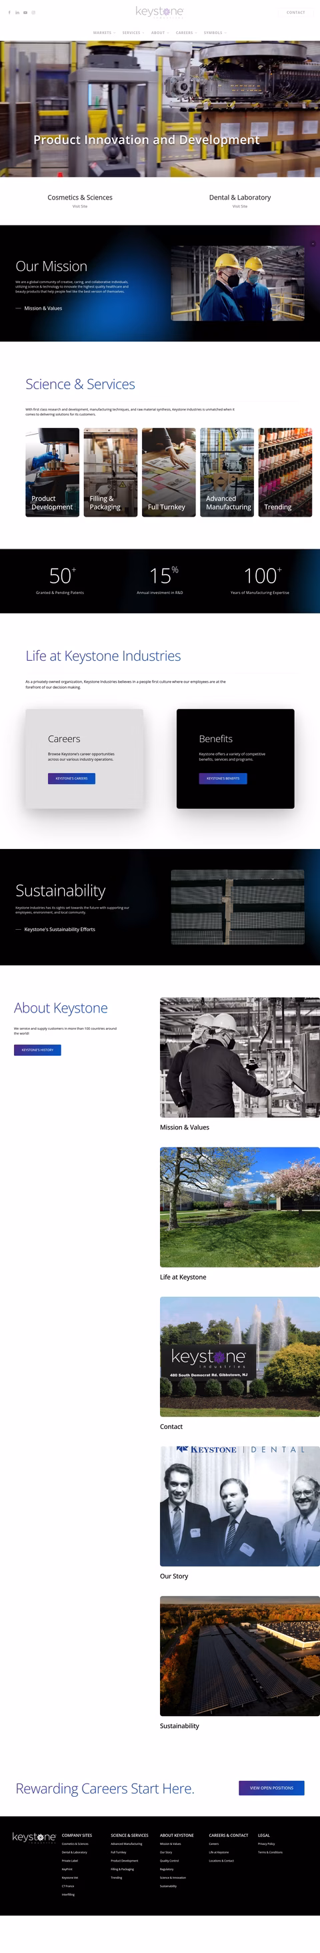Open the Mission & Values black-and-white photo
Viewport: 320px width, 1953px height.
(240, 1057)
